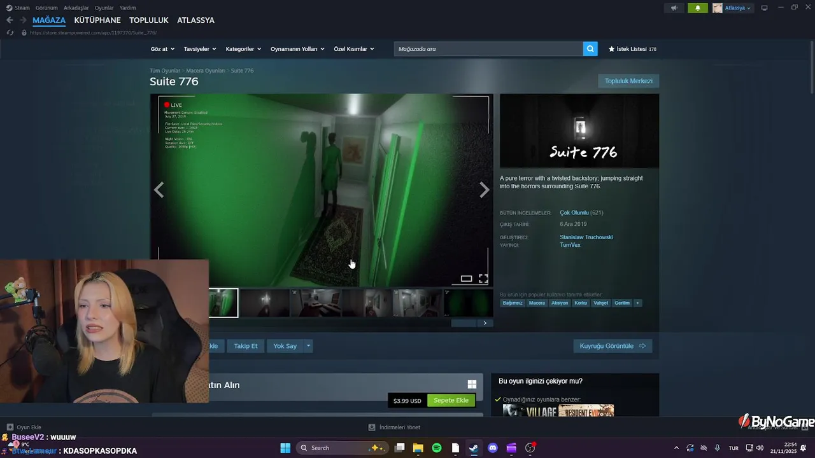This screenshot has height=458, width=815.
Task: Open the MAĞAZA tab
Action: [49, 20]
